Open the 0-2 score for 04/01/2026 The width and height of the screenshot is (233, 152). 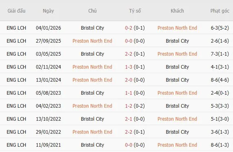point(129,28)
